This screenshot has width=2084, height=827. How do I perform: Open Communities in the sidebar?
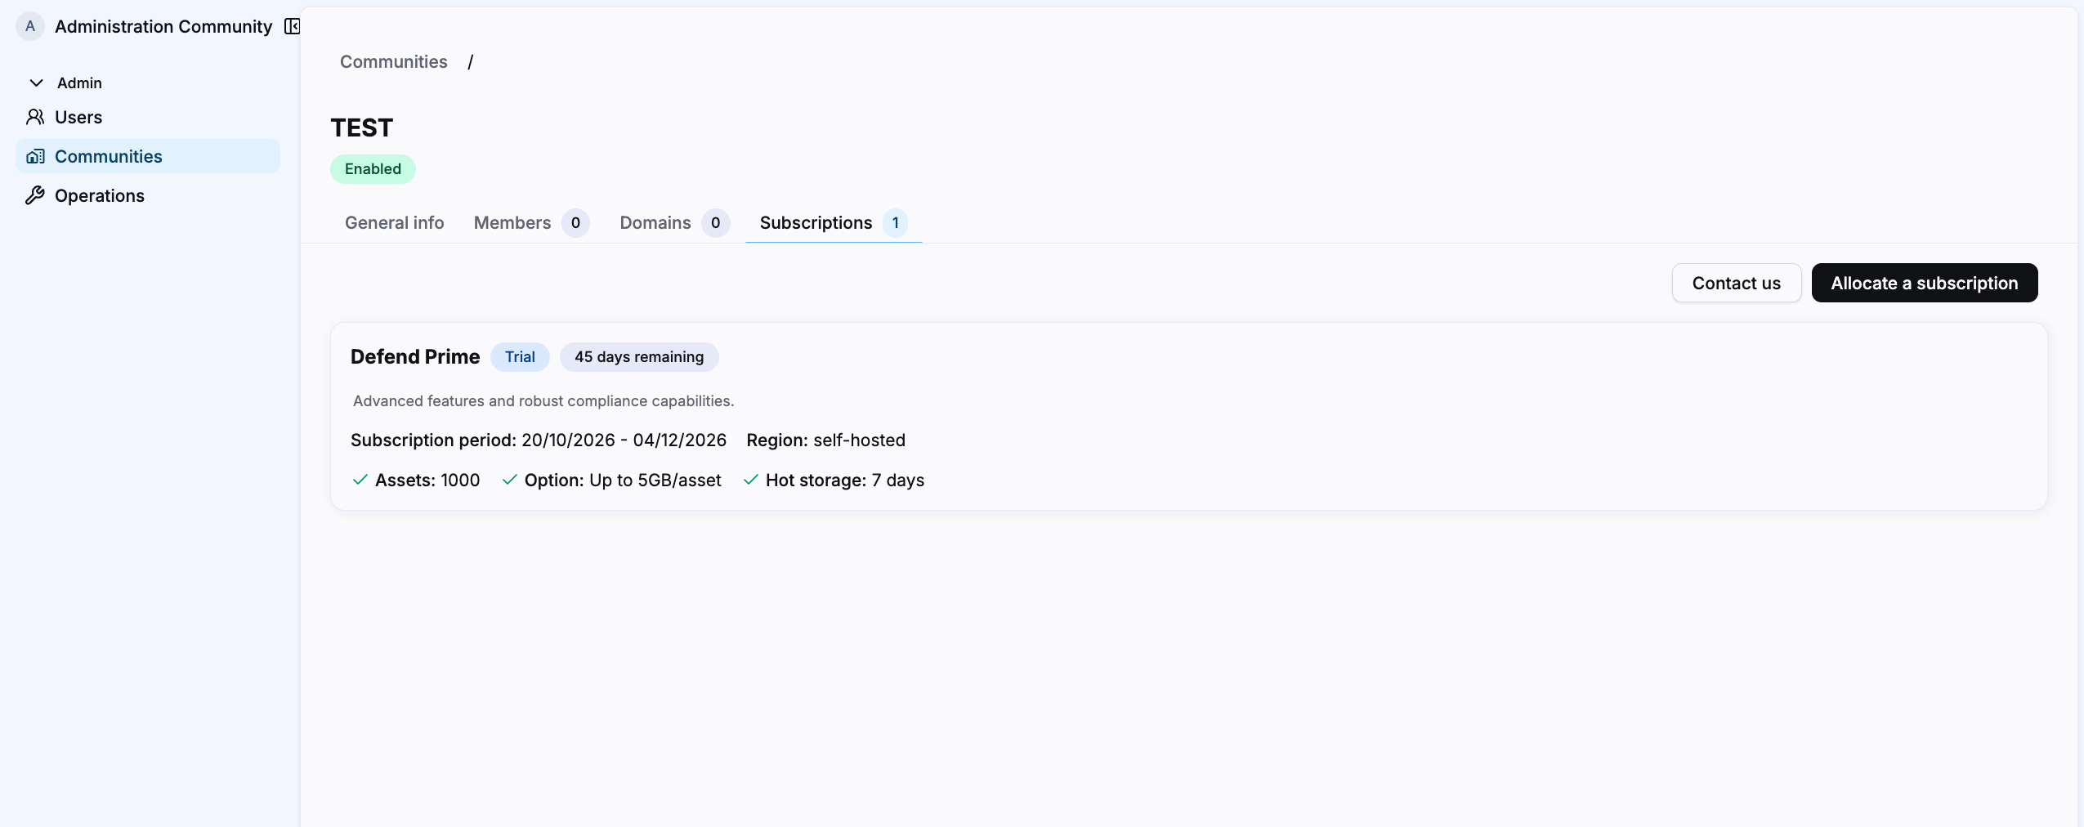(x=148, y=156)
